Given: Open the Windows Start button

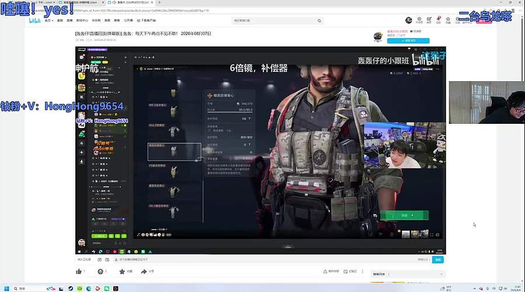Looking at the screenshot, I should (6, 288).
